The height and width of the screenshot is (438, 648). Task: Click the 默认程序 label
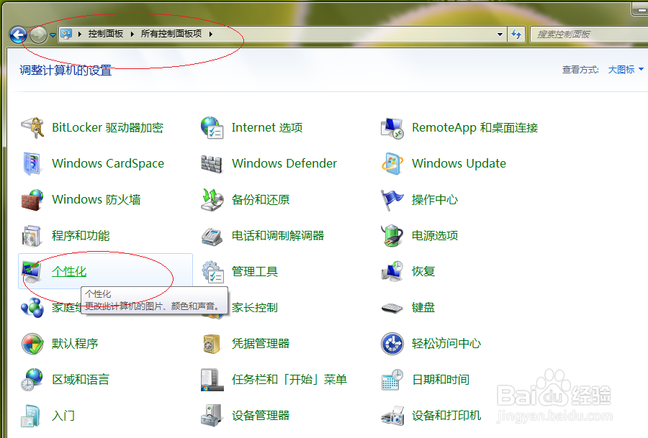pyautogui.click(x=75, y=344)
